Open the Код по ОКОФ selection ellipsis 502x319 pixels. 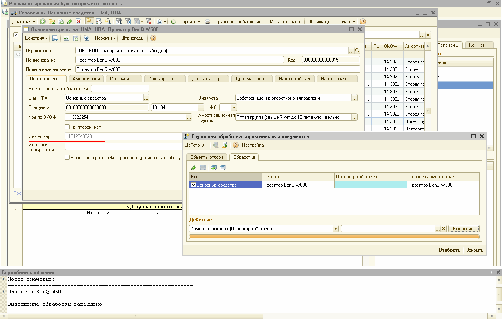189,117
